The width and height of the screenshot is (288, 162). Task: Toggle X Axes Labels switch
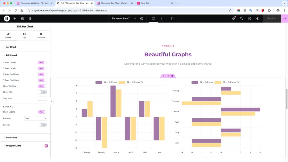point(42,63)
